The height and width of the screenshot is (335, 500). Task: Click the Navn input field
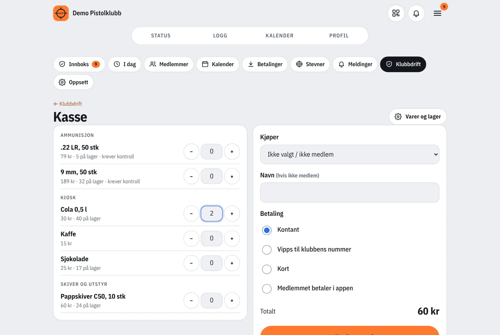pyautogui.click(x=350, y=193)
